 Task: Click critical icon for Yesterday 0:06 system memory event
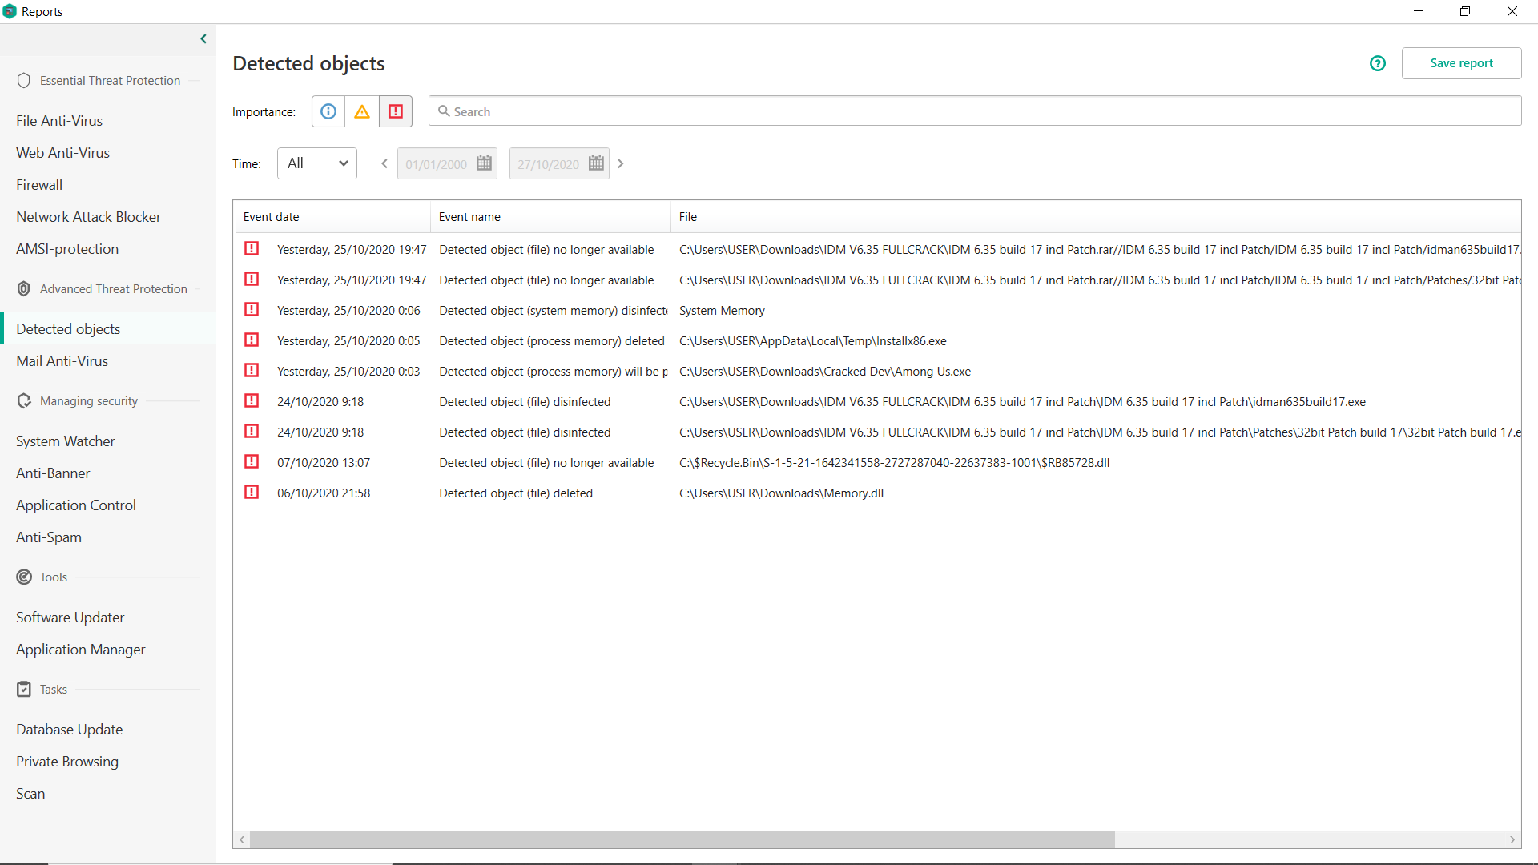coord(252,310)
